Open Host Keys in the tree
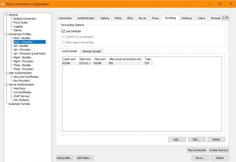The image size is (236, 162). pos(20,88)
